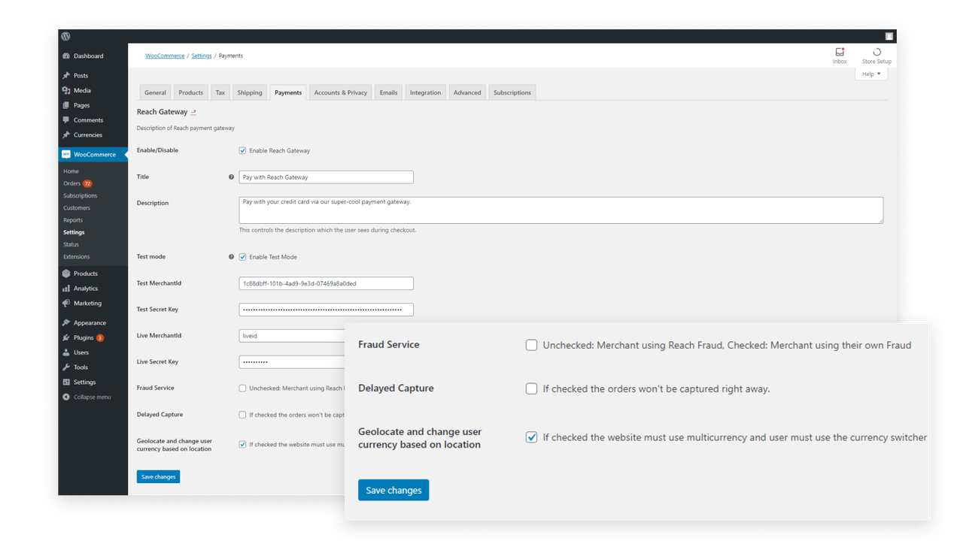
Task: Open Status submenu item
Action: pos(71,244)
